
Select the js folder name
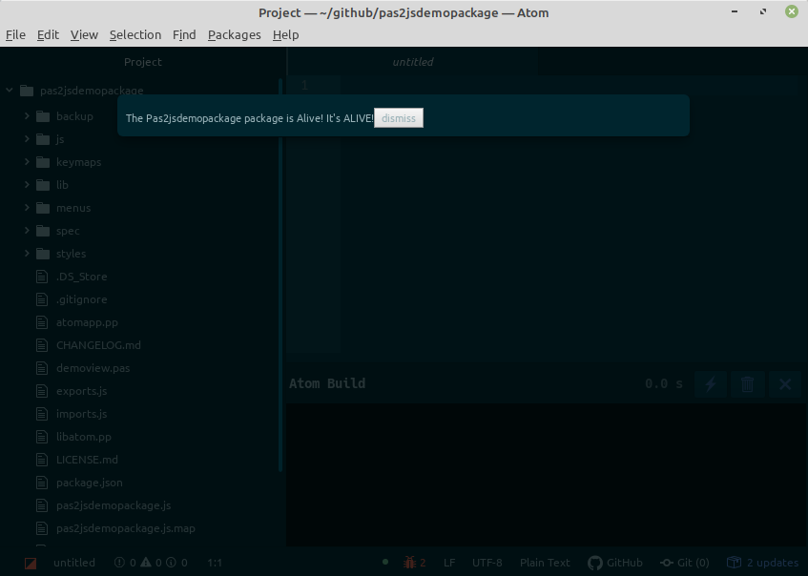click(x=60, y=139)
